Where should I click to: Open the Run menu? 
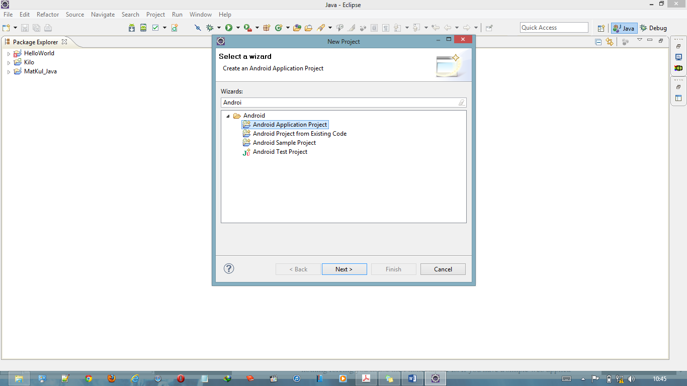tap(177, 14)
